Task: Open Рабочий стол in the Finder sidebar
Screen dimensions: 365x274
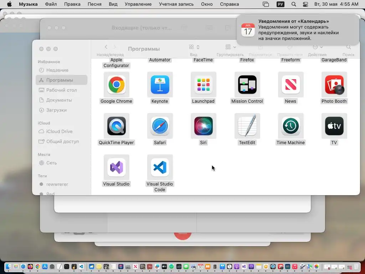Action: pyautogui.click(x=61, y=90)
